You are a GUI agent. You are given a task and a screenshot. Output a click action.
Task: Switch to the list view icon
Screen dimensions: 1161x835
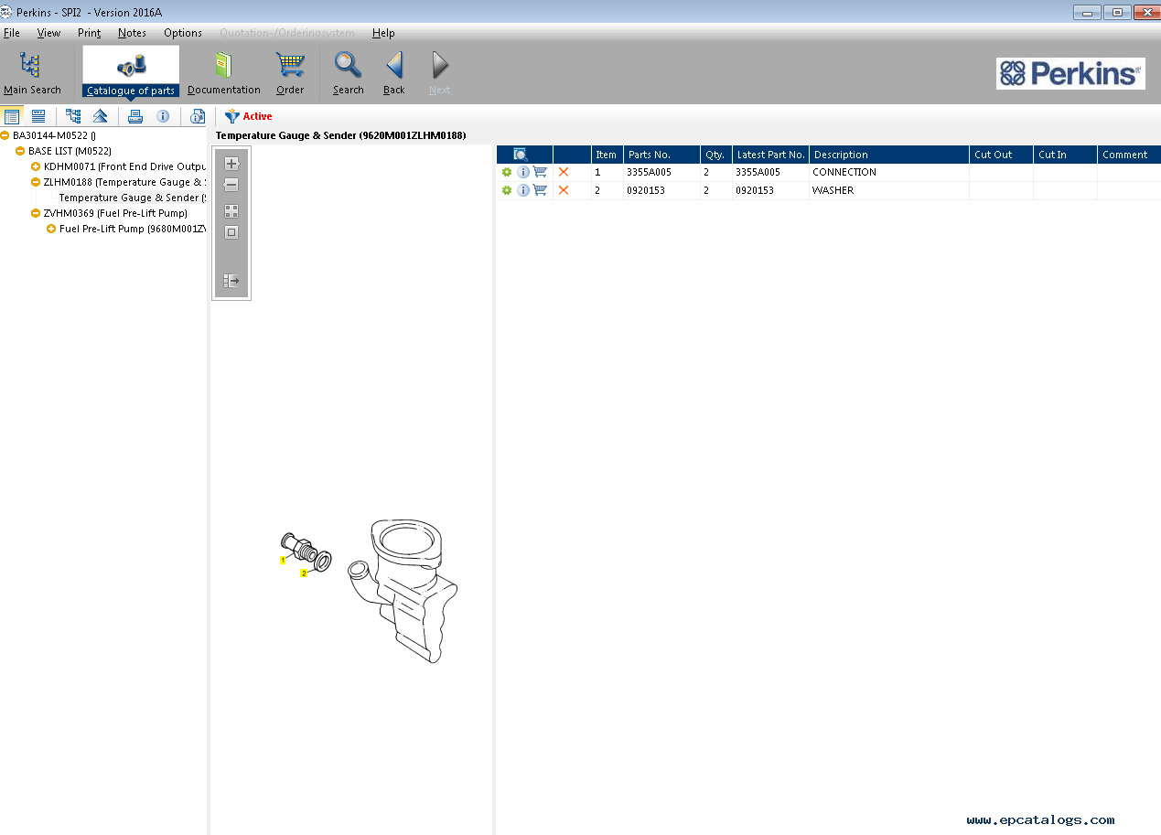[12, 116]
